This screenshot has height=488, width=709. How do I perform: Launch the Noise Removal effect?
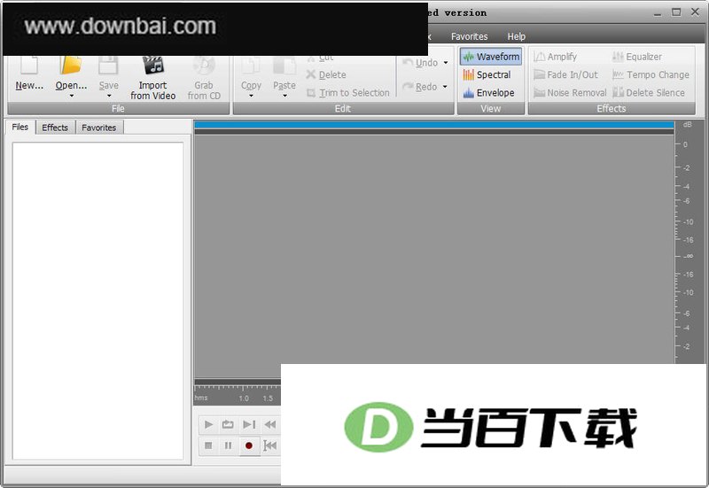point(570,93)
